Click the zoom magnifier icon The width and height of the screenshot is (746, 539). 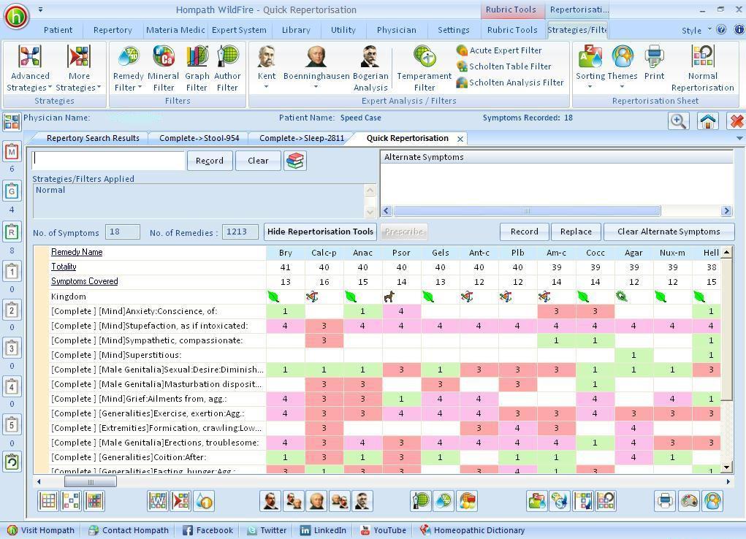pos(678,121)
